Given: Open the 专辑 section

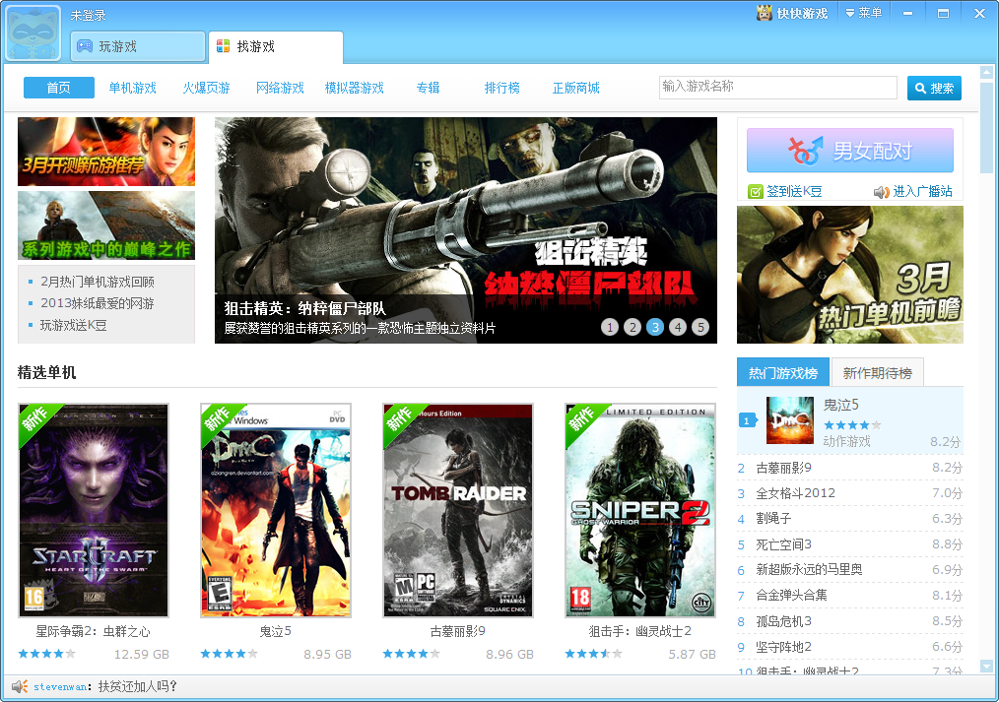Looking at the screenshot, I should coord(429,88).
